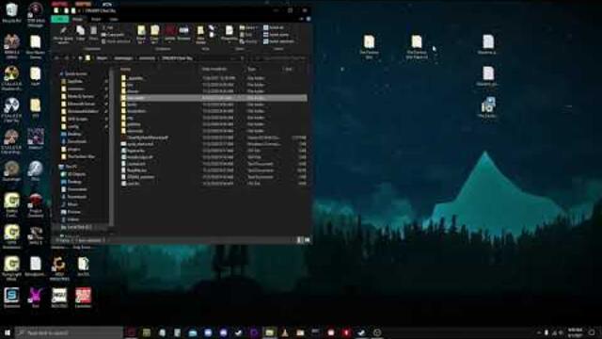Viewport: 602px width, 339px height.
Task: Click the Up directory arrow
Action: [x=80, y=58]
